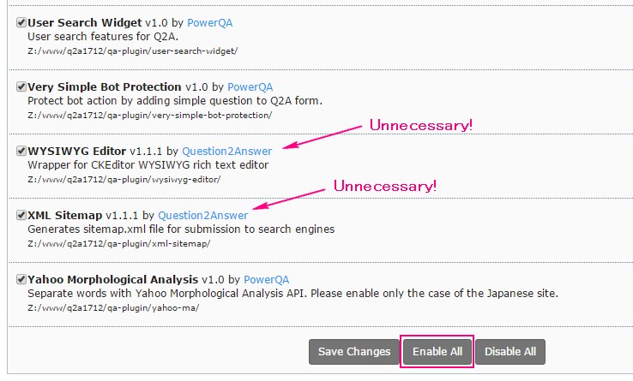This screenshot has width=633, height=381.
Task: Click the XML Sitemap plugin title
Action: [x=65, y=215]
